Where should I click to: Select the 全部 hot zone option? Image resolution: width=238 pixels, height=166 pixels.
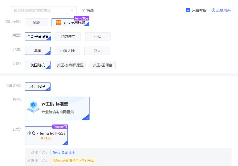36,22
